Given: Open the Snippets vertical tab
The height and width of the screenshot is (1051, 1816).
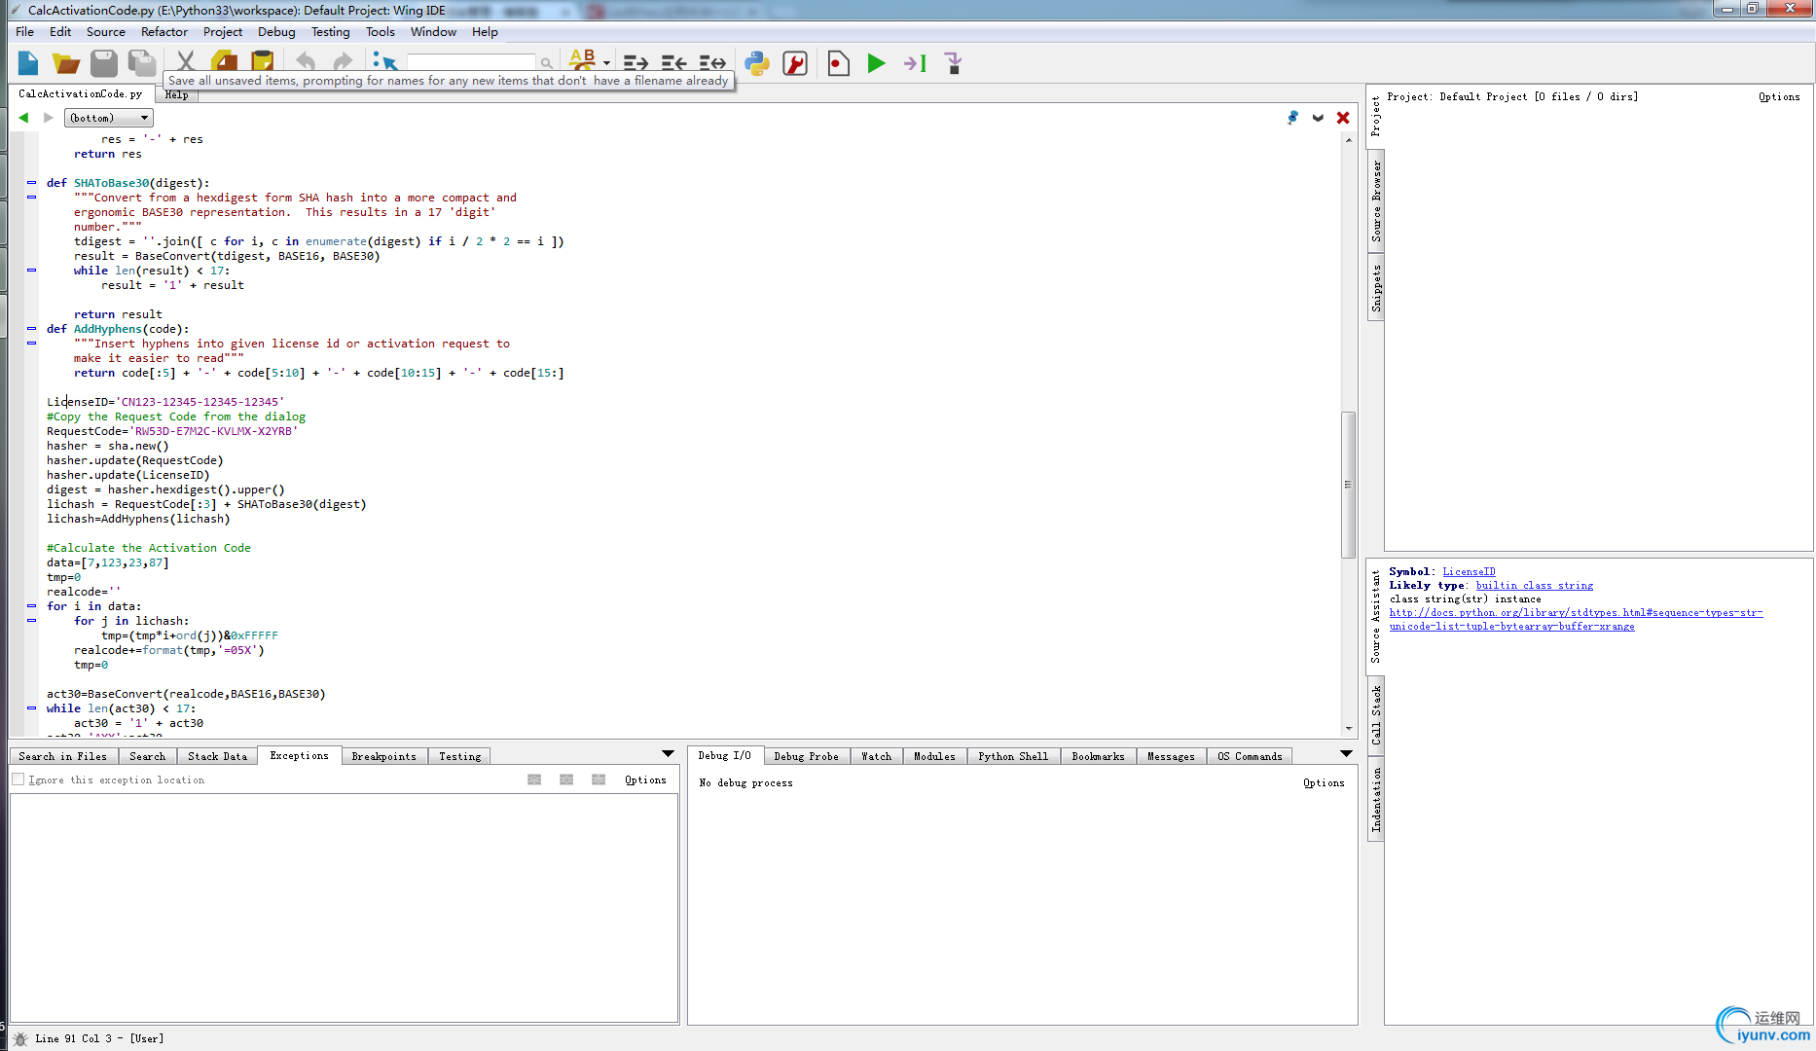Looking at the screenshot, I should pos(1376,288).
